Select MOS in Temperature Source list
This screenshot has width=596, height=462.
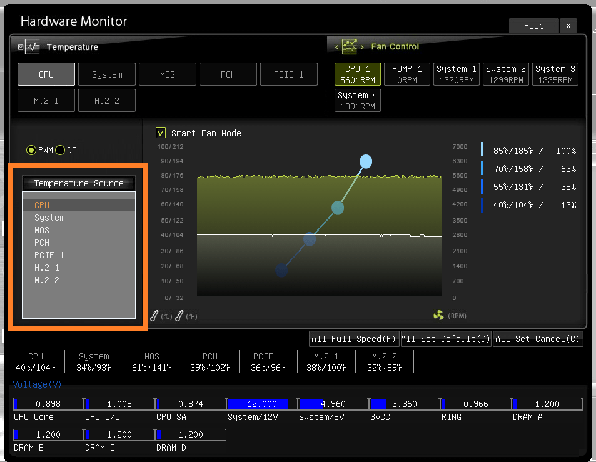point(79,230)
